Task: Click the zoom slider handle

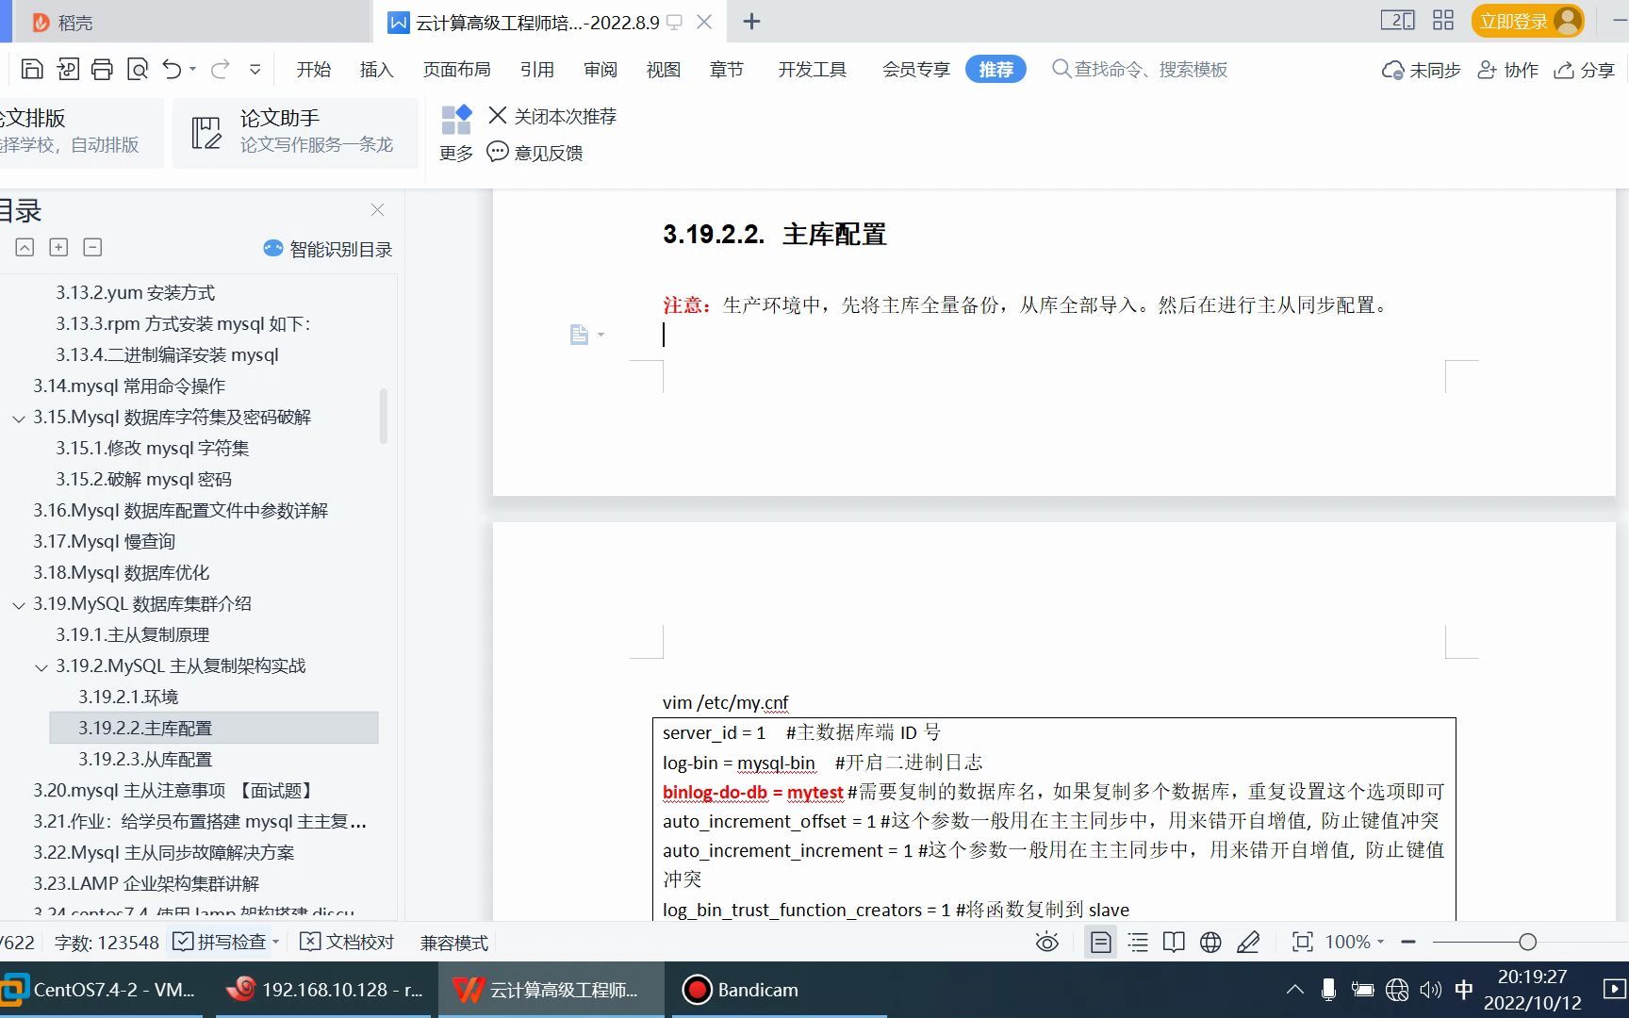Action: point(1527,942)
